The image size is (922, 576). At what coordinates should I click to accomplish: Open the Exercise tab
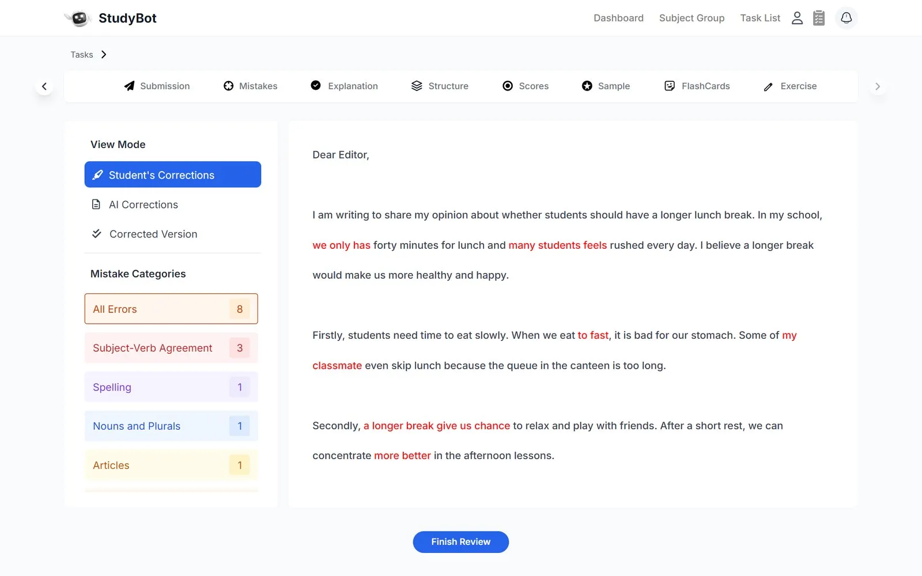click(790, 86)
